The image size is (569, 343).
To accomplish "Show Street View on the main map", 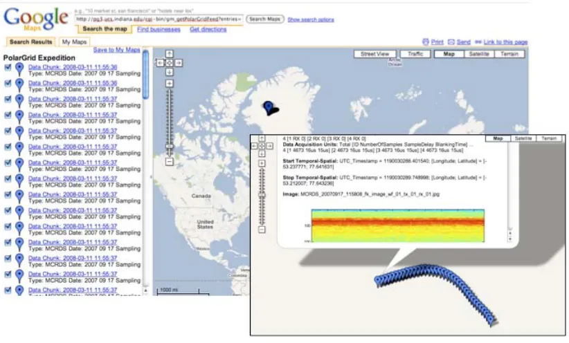I will (x=375, y=54).
